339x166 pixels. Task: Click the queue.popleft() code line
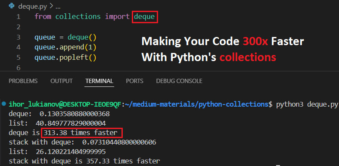pos(65,58)
